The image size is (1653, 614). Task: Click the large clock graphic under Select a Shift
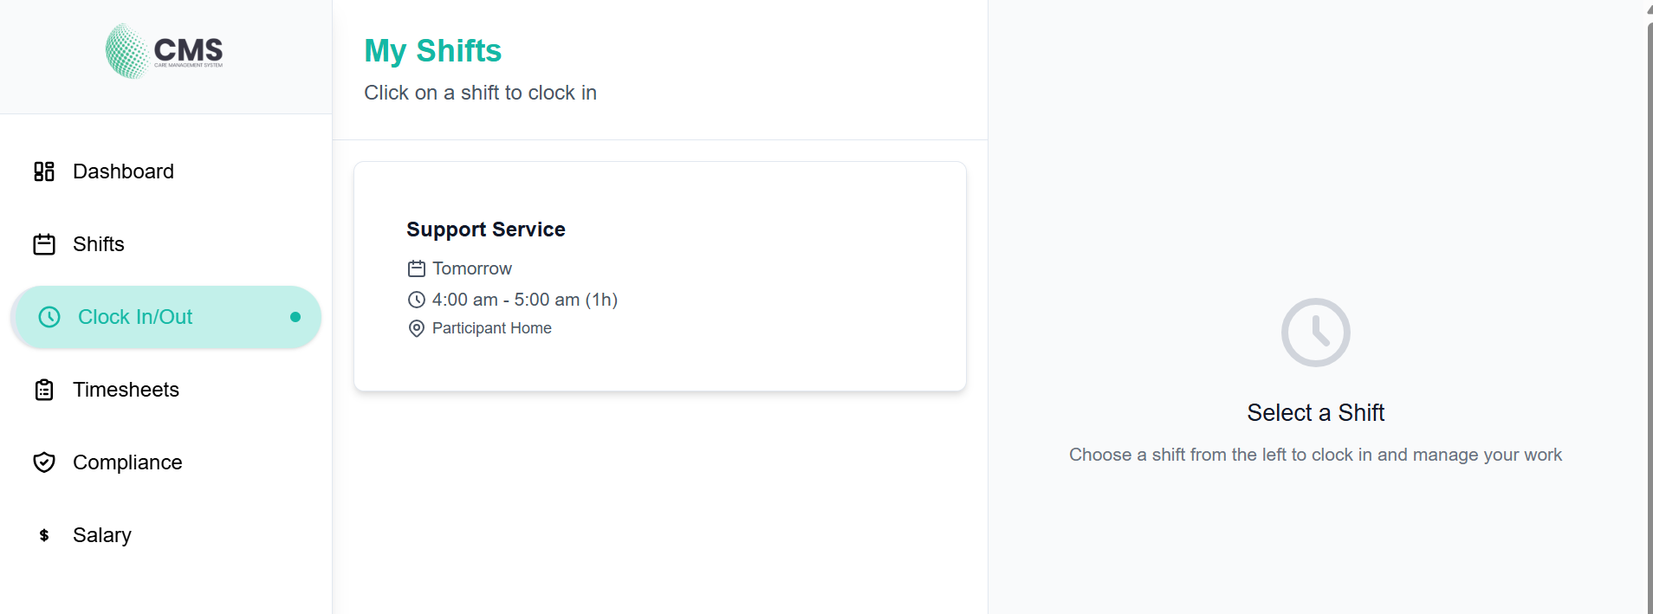[x=1315, y=332]
